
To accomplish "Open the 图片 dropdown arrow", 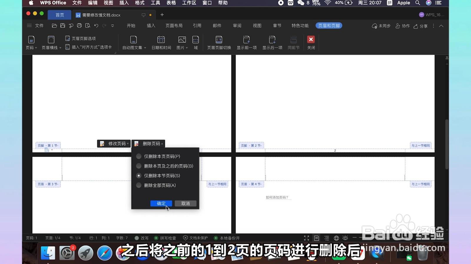I will (186, 48).
